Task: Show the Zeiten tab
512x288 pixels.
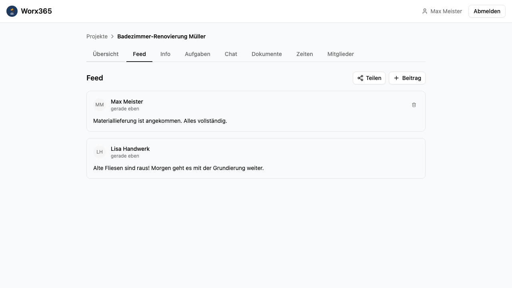Action: pos(304,54)
